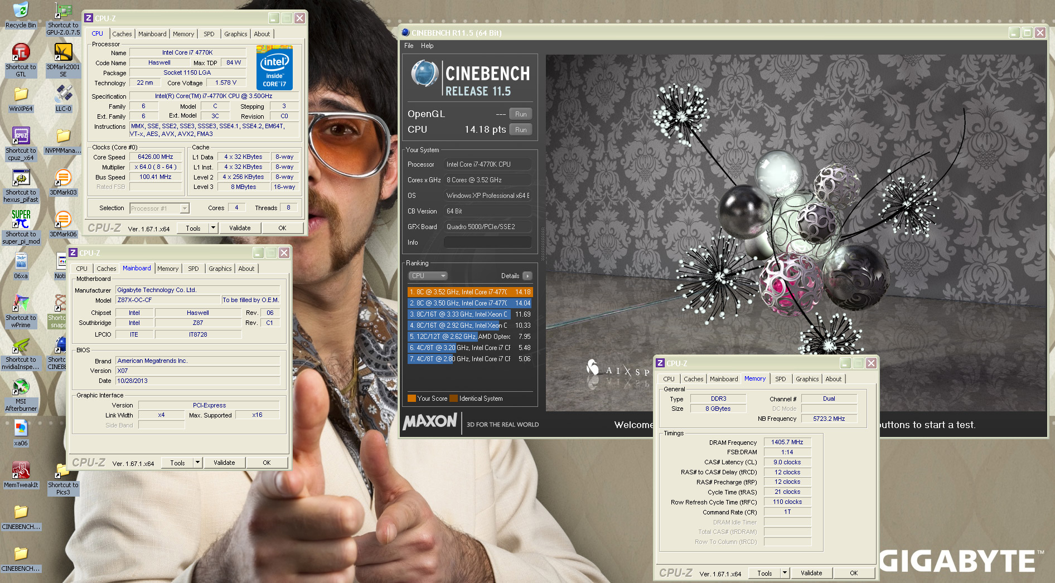
Task: Switch to CPU tab in CPU-Z Memory window
Action: [669, 379]
